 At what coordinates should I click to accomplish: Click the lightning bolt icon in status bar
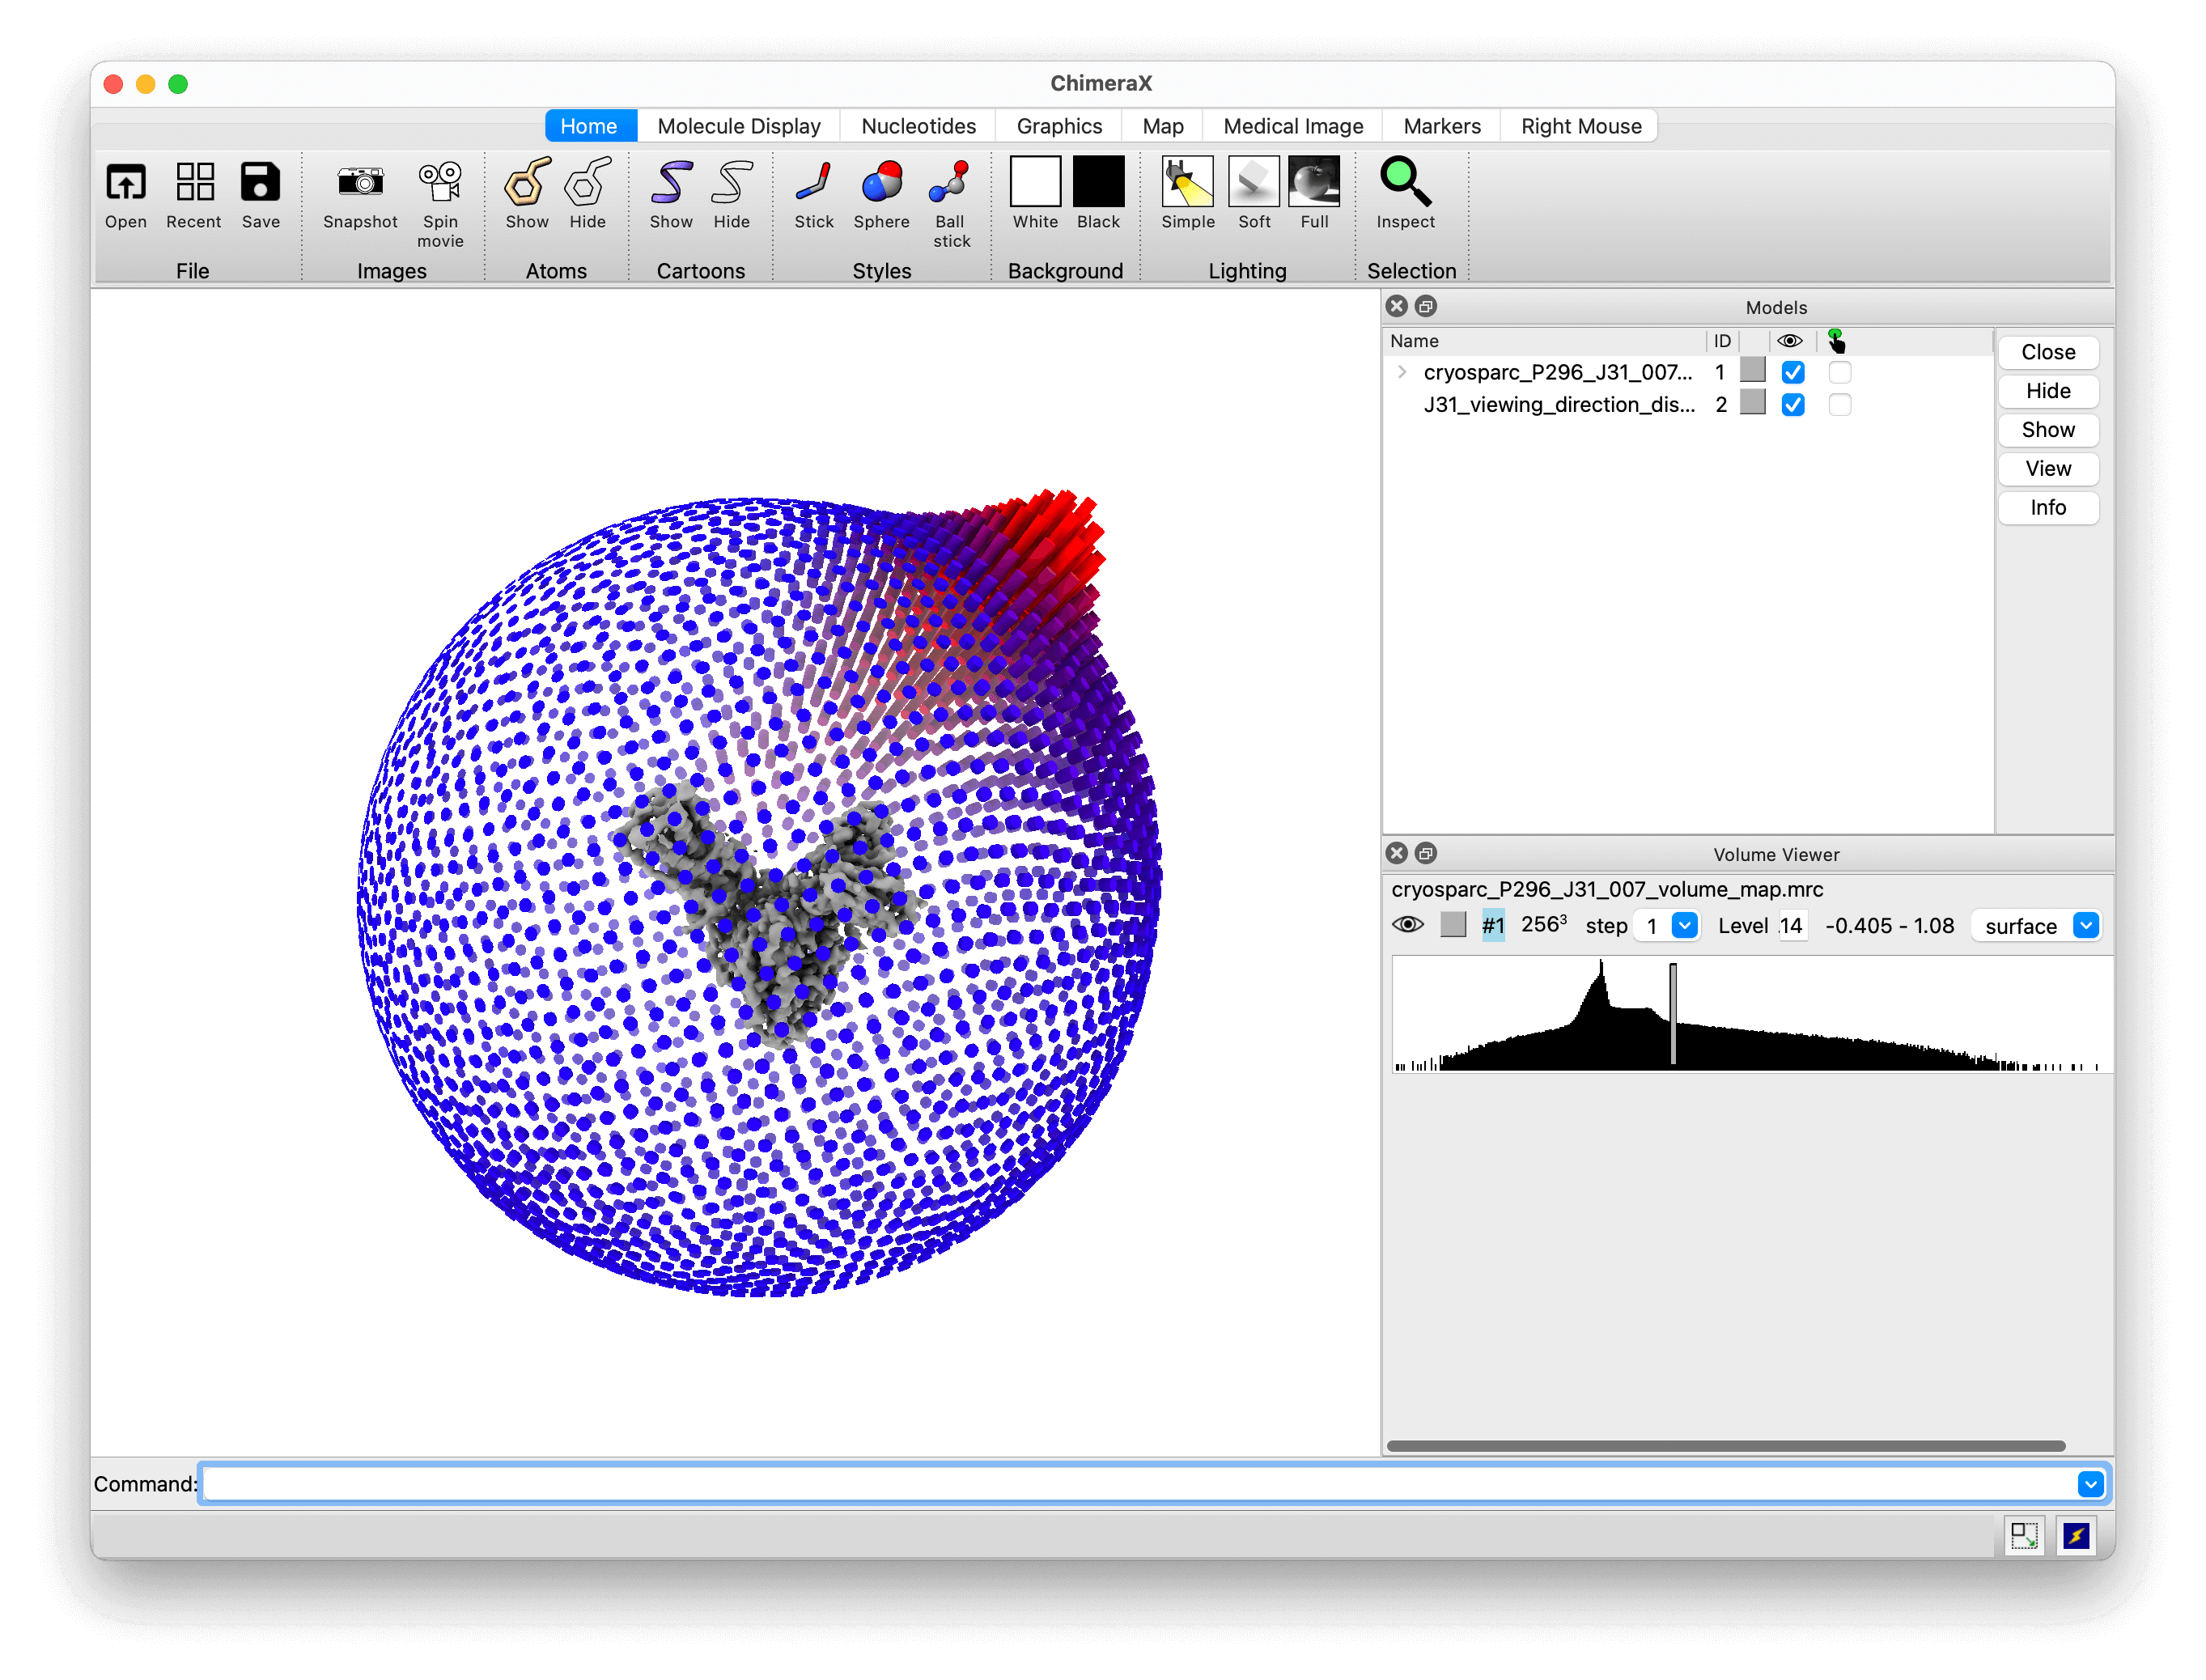click(x=2076, y=1536)
